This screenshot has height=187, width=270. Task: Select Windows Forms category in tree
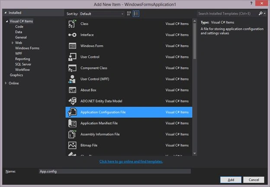tap(27, 48)
